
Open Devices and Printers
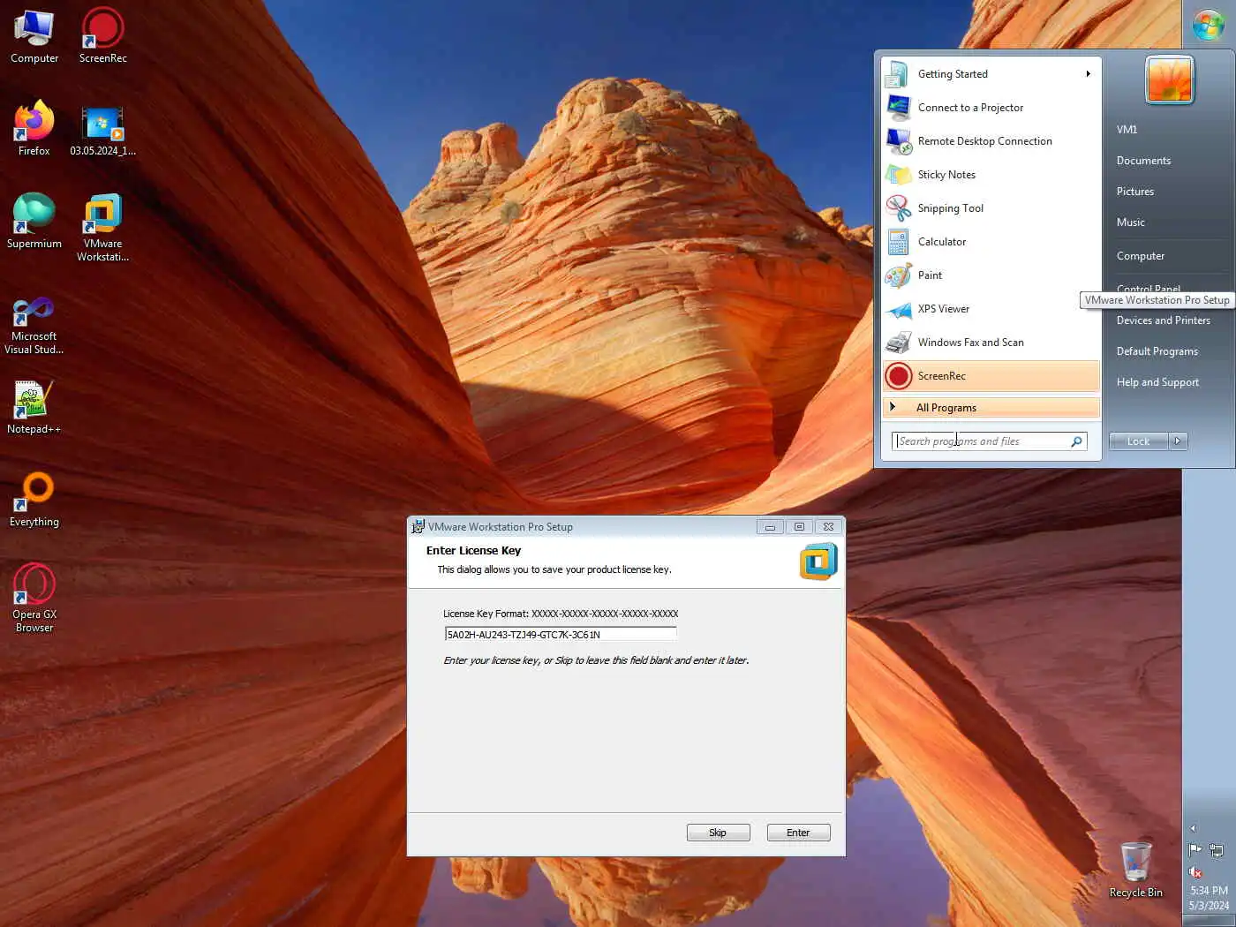[x=1163, y=320]
